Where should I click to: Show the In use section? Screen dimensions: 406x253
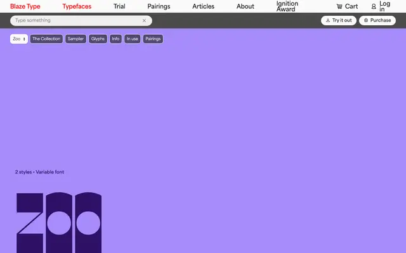pos(133,39)
